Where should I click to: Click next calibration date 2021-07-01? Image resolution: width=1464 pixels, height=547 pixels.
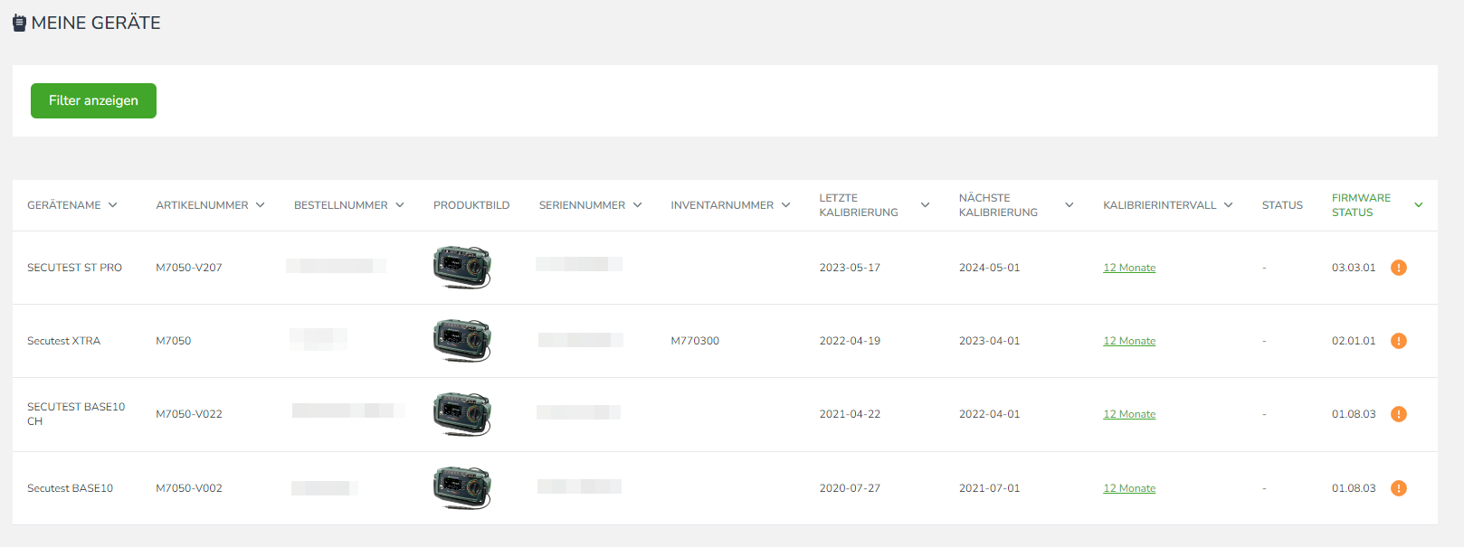(x=989, y=488)
